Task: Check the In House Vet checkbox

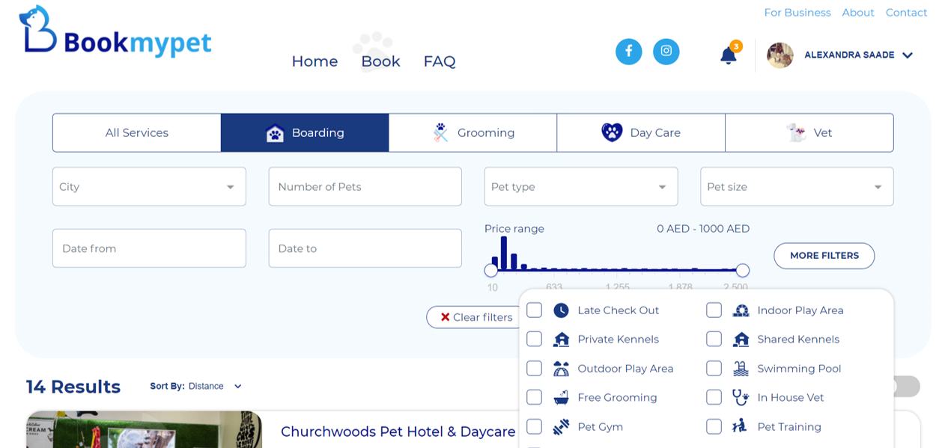Action: (x=714, y=397)
